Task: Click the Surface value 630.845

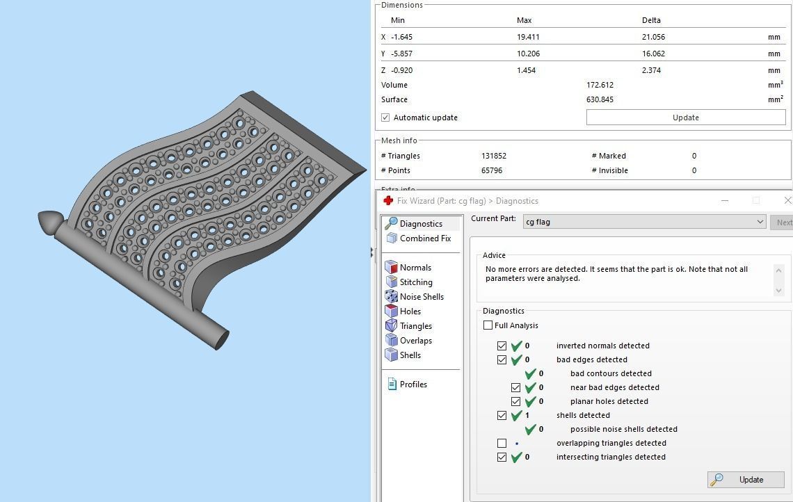Action: tap(600, 99)
